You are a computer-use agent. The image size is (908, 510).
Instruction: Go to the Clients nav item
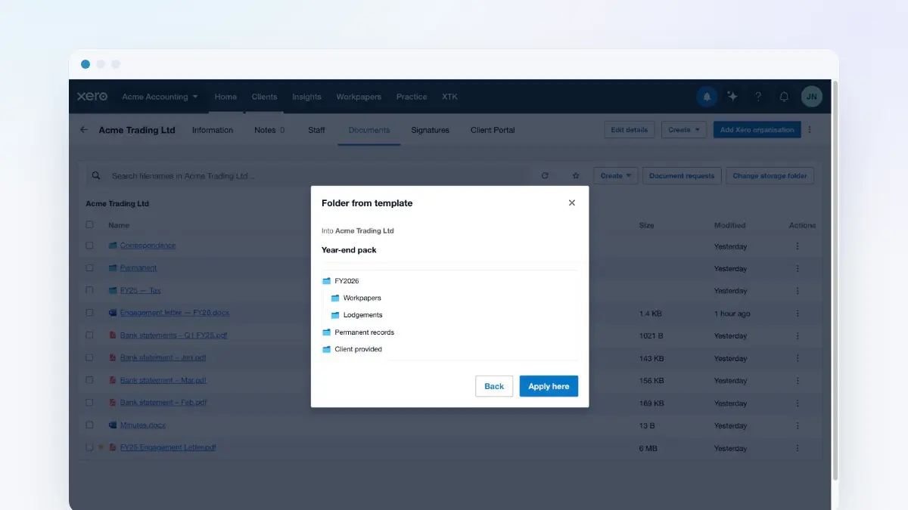pyautogui.click(x=264, y=97)
